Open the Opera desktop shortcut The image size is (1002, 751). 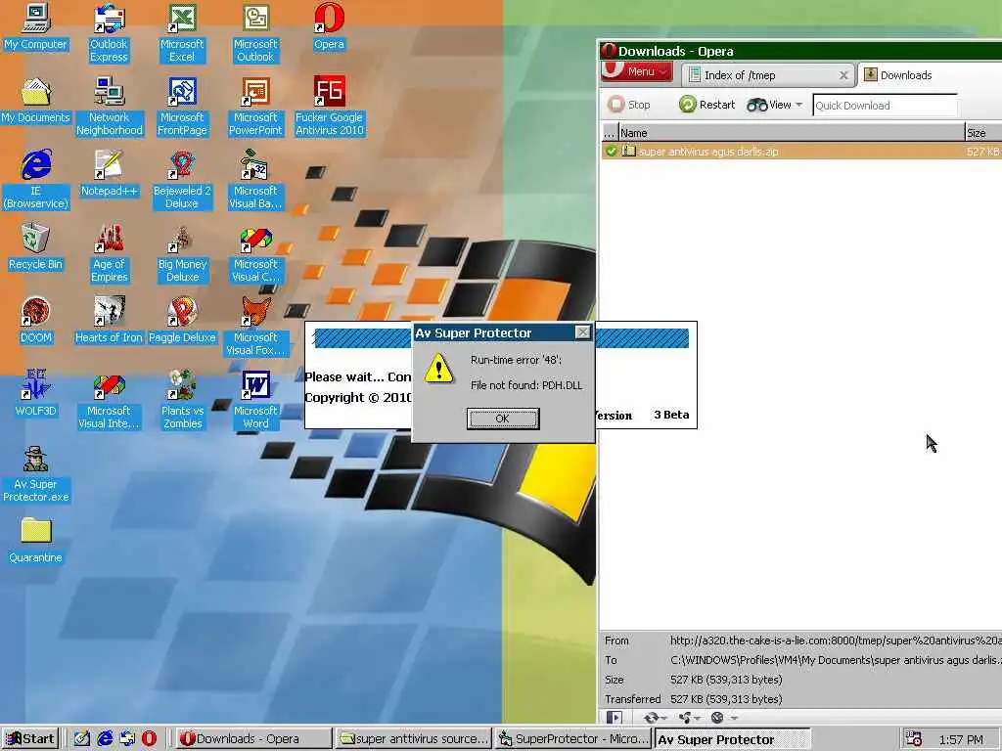click(329, 26)
